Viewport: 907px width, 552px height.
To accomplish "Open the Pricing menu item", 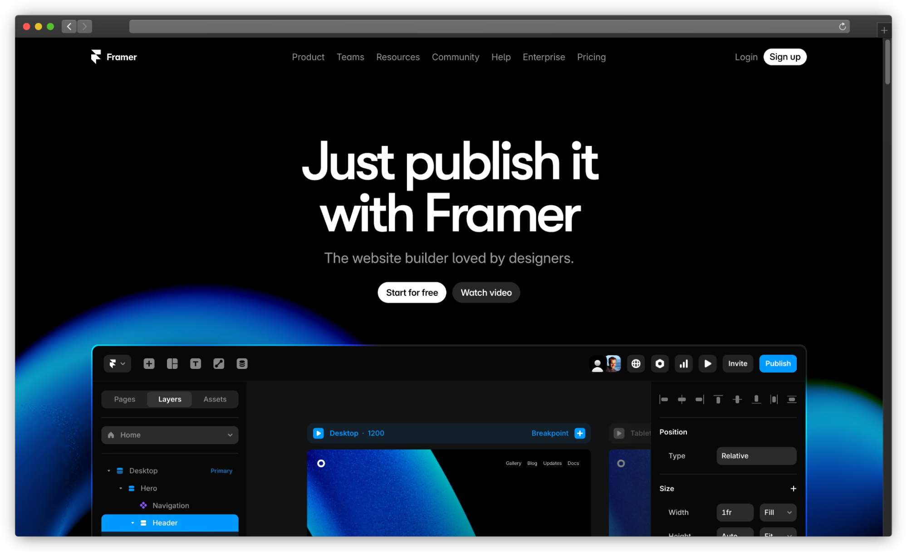I will point(591,57).
